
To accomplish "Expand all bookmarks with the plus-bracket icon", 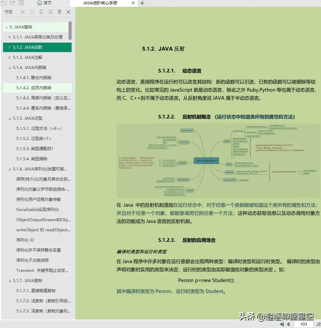I will coord(23,12).
